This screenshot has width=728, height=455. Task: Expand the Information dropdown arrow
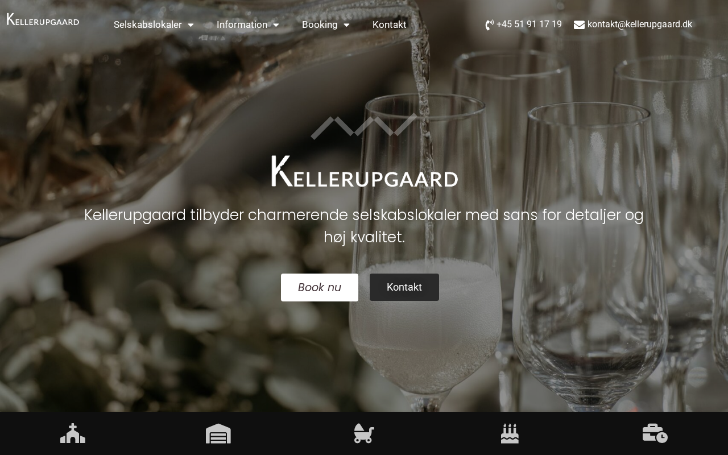point(276,25)
